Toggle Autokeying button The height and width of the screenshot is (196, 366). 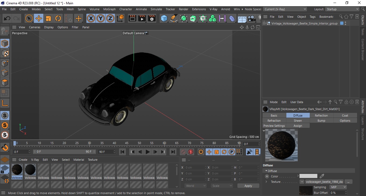[x=191, y=152]
